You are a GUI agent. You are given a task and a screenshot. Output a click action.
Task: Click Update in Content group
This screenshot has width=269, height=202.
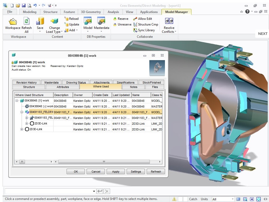click(x=72, y=24)
